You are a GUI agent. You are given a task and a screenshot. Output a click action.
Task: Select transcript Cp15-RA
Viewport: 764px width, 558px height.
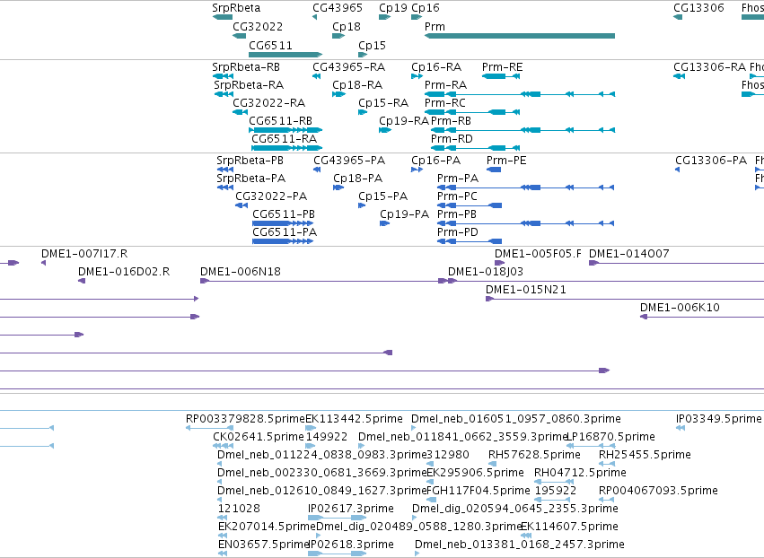(x=383, y=103)
